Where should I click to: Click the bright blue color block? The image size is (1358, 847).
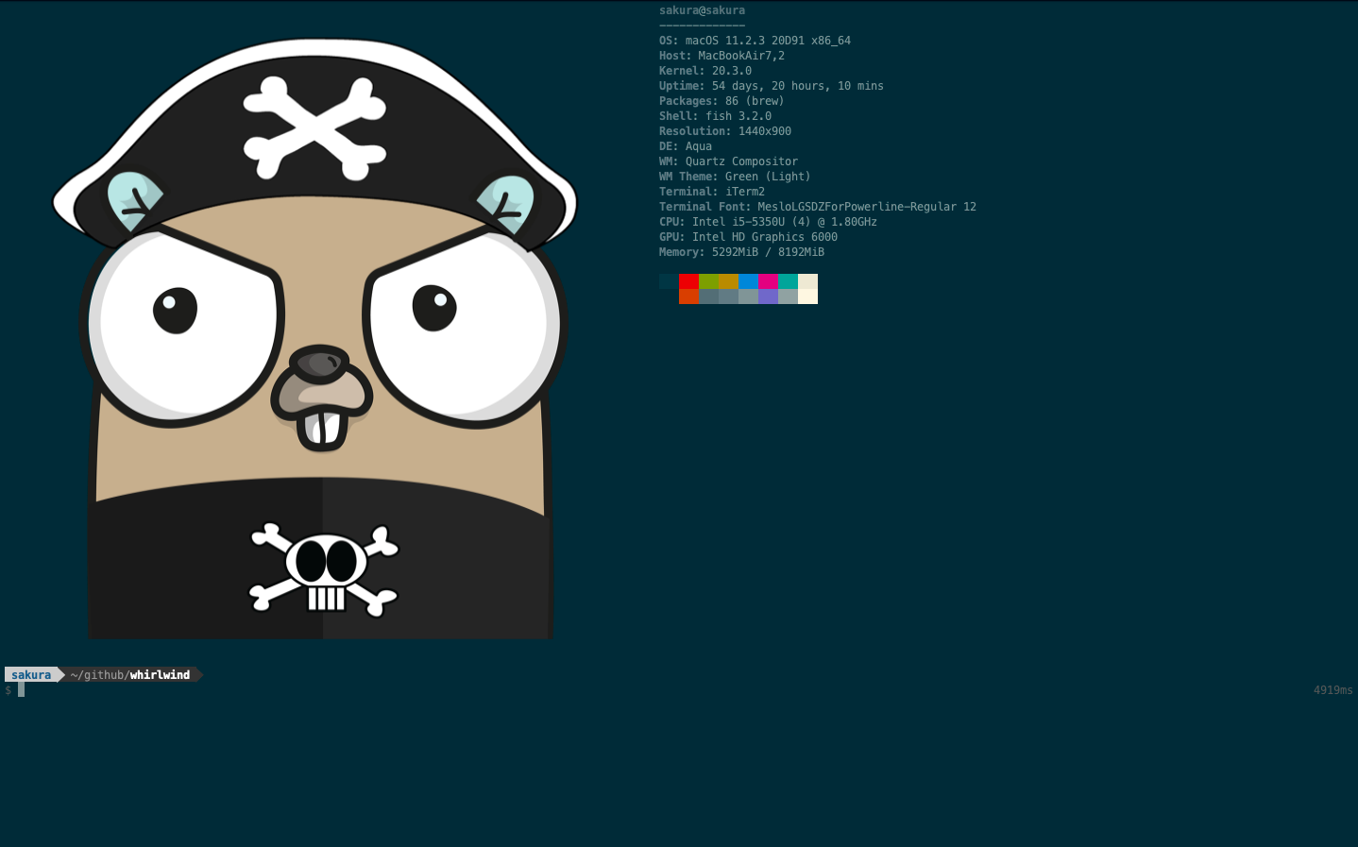(748, 281)
